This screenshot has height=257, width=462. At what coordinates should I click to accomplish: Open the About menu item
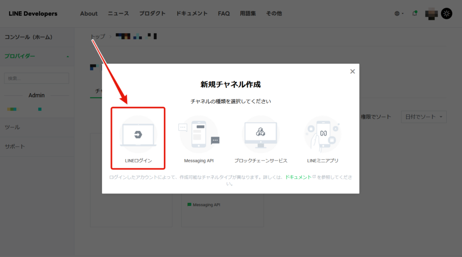point(89,14)
